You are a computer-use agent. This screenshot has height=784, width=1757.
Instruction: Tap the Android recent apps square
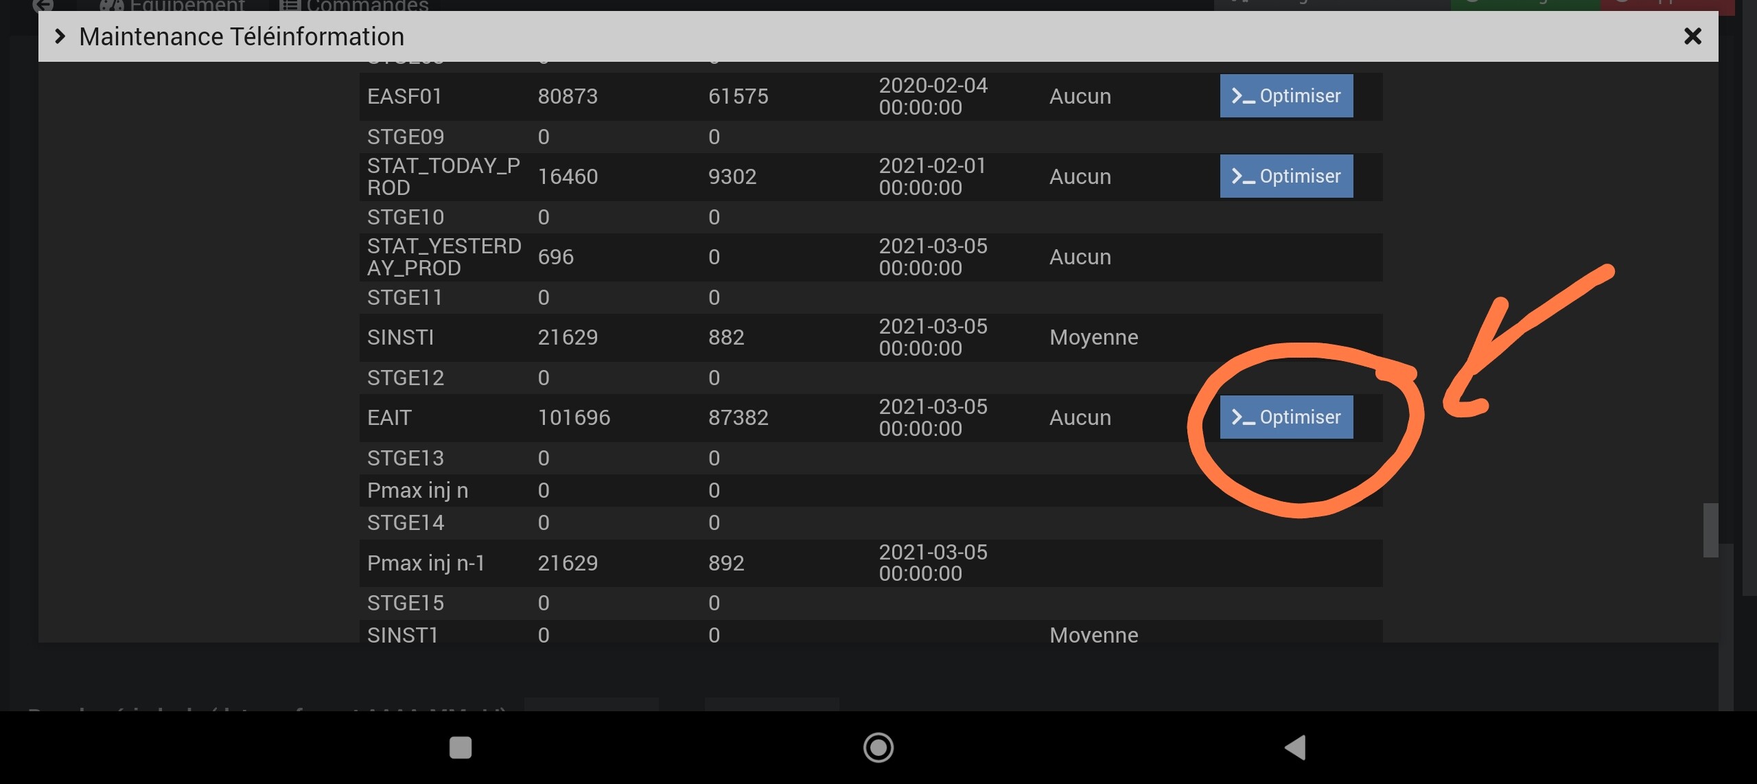point(461,747)
